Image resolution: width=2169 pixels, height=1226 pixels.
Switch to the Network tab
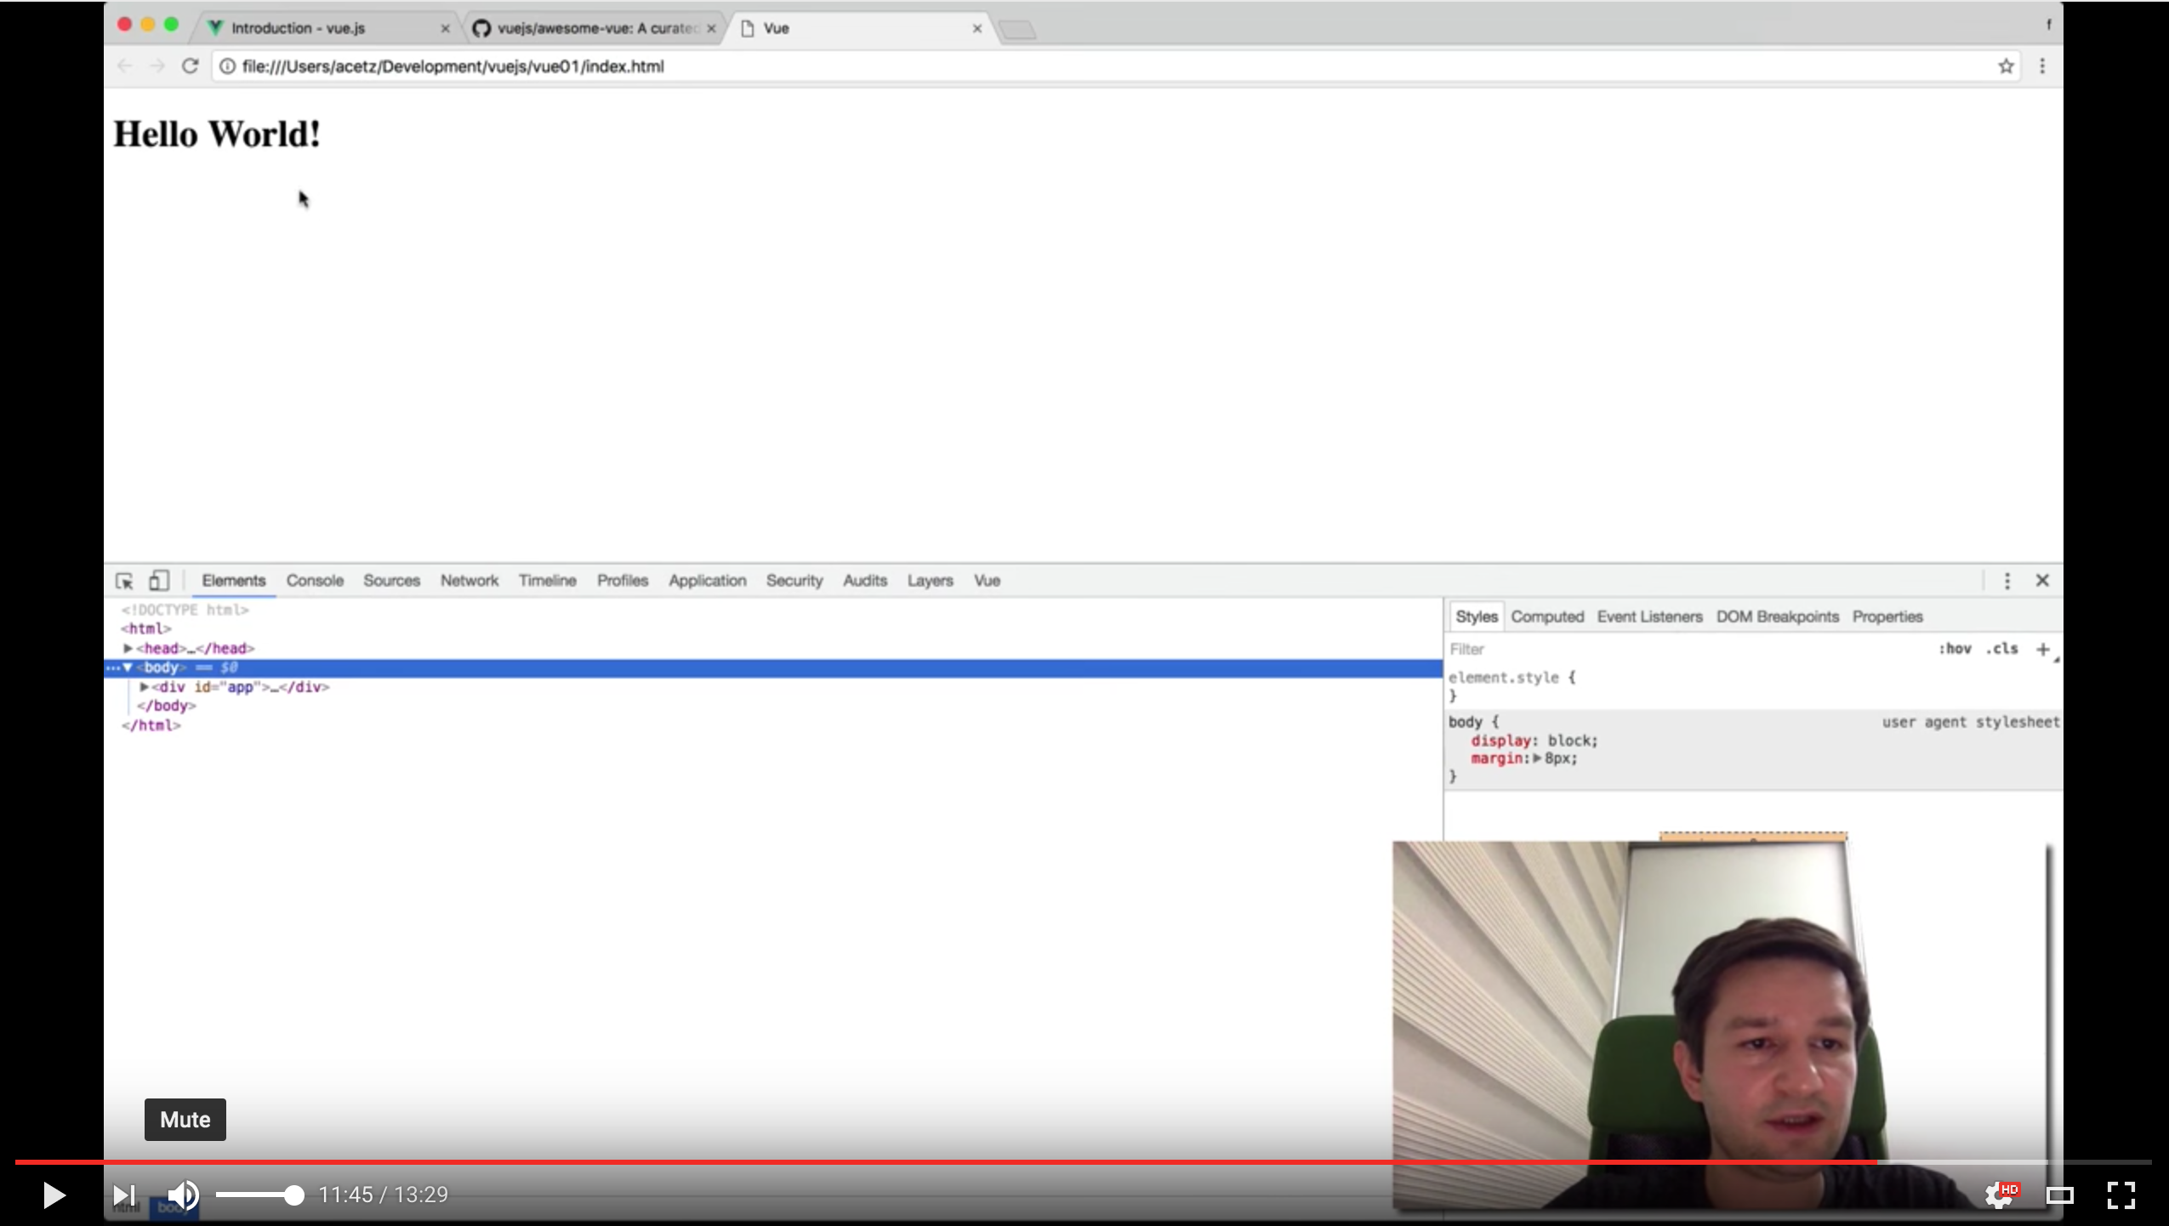pyautogui.click(x=469, y=581)
